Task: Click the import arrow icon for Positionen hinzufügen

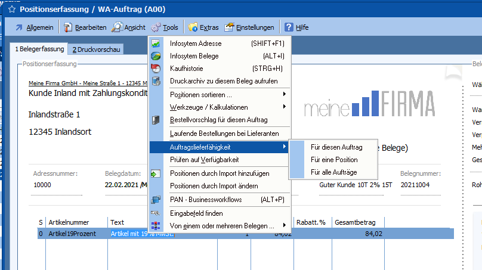Action: (x=156, y=173)
